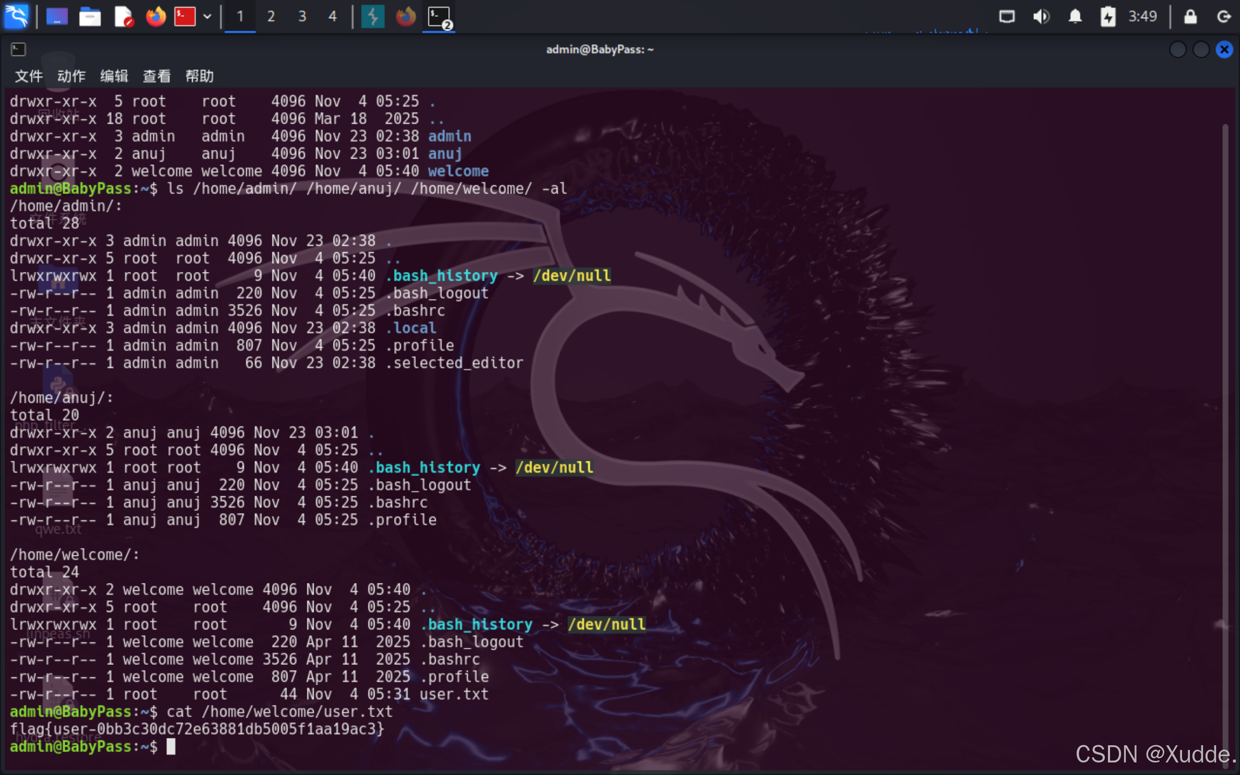
Task: Open the file manager launcher
Action: click(x=90, y=17)
